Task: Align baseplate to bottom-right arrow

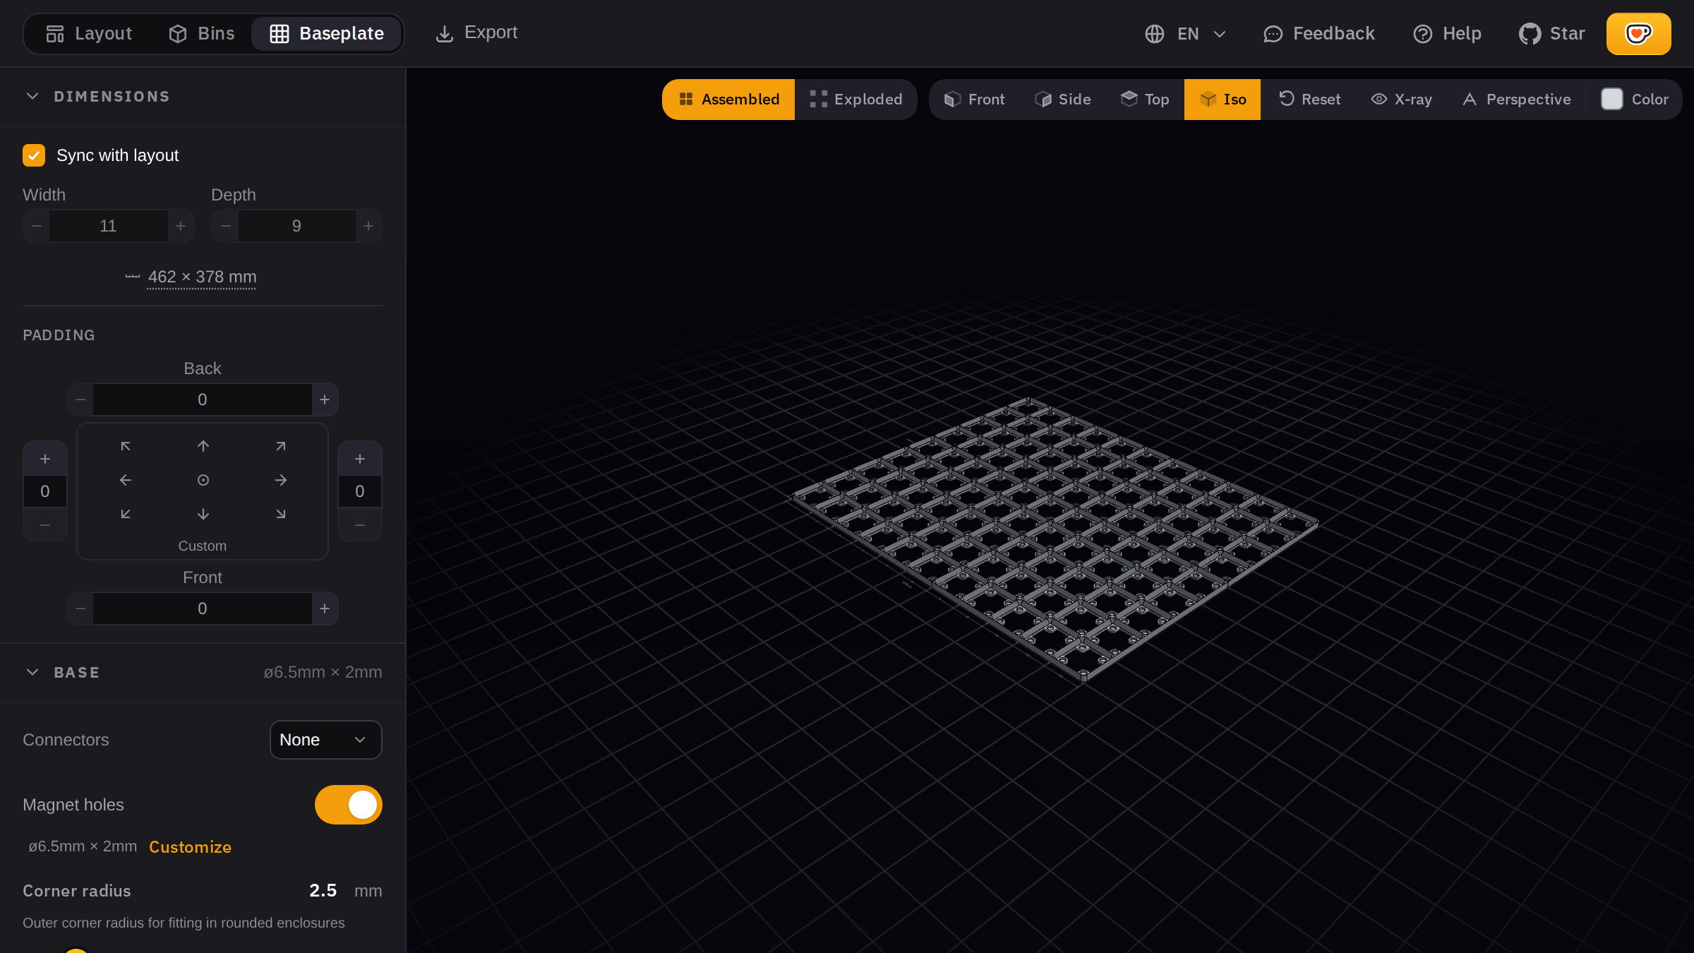Action: point(281,514)
